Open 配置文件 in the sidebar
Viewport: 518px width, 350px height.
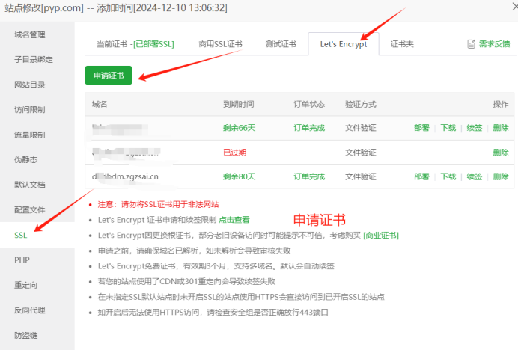point(30,209)
